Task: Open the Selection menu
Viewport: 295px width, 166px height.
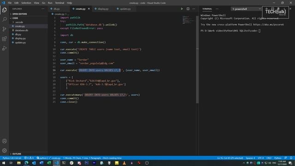Action: [26, 3]
